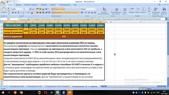Toggle bottom vertical alignment

tap(43, 9)
